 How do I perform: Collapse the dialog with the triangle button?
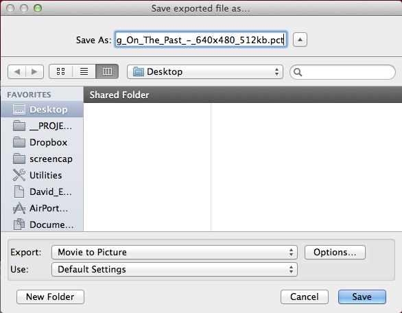300,40
